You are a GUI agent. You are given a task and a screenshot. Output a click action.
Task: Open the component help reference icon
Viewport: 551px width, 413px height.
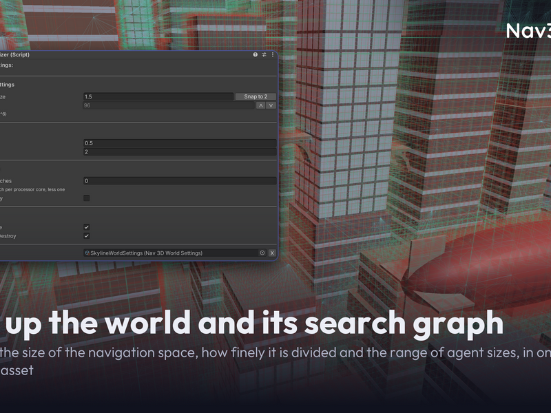pos(255,54)
